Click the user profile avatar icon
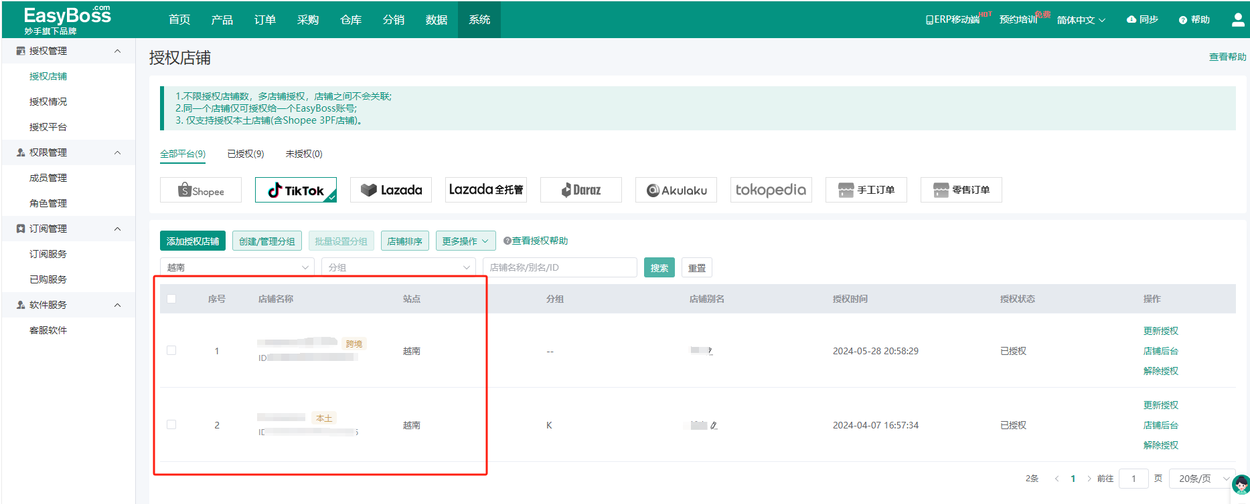1250x504 pixels. 1238,20
